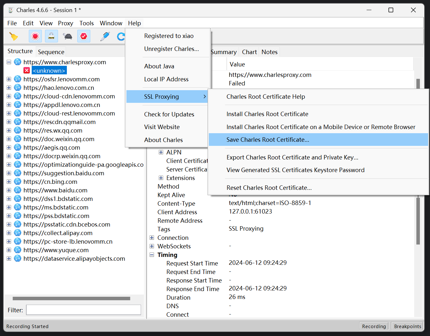Expand the Extensions row
Viewport: 430px width, 336px height.
click(161, 178)
